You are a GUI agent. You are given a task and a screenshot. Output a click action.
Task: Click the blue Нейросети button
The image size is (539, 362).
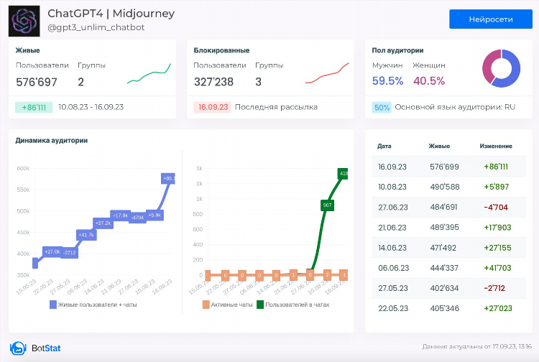tap(491, 19)
